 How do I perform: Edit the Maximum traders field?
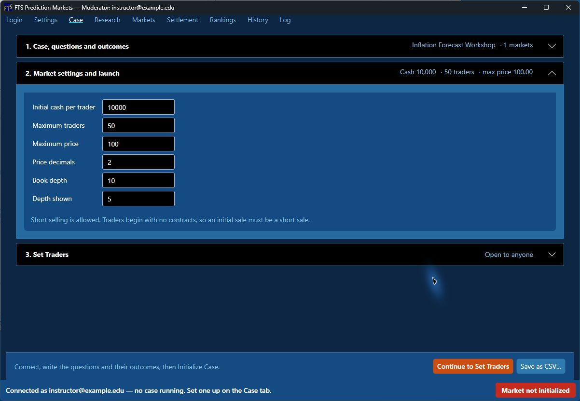(138, 125)
